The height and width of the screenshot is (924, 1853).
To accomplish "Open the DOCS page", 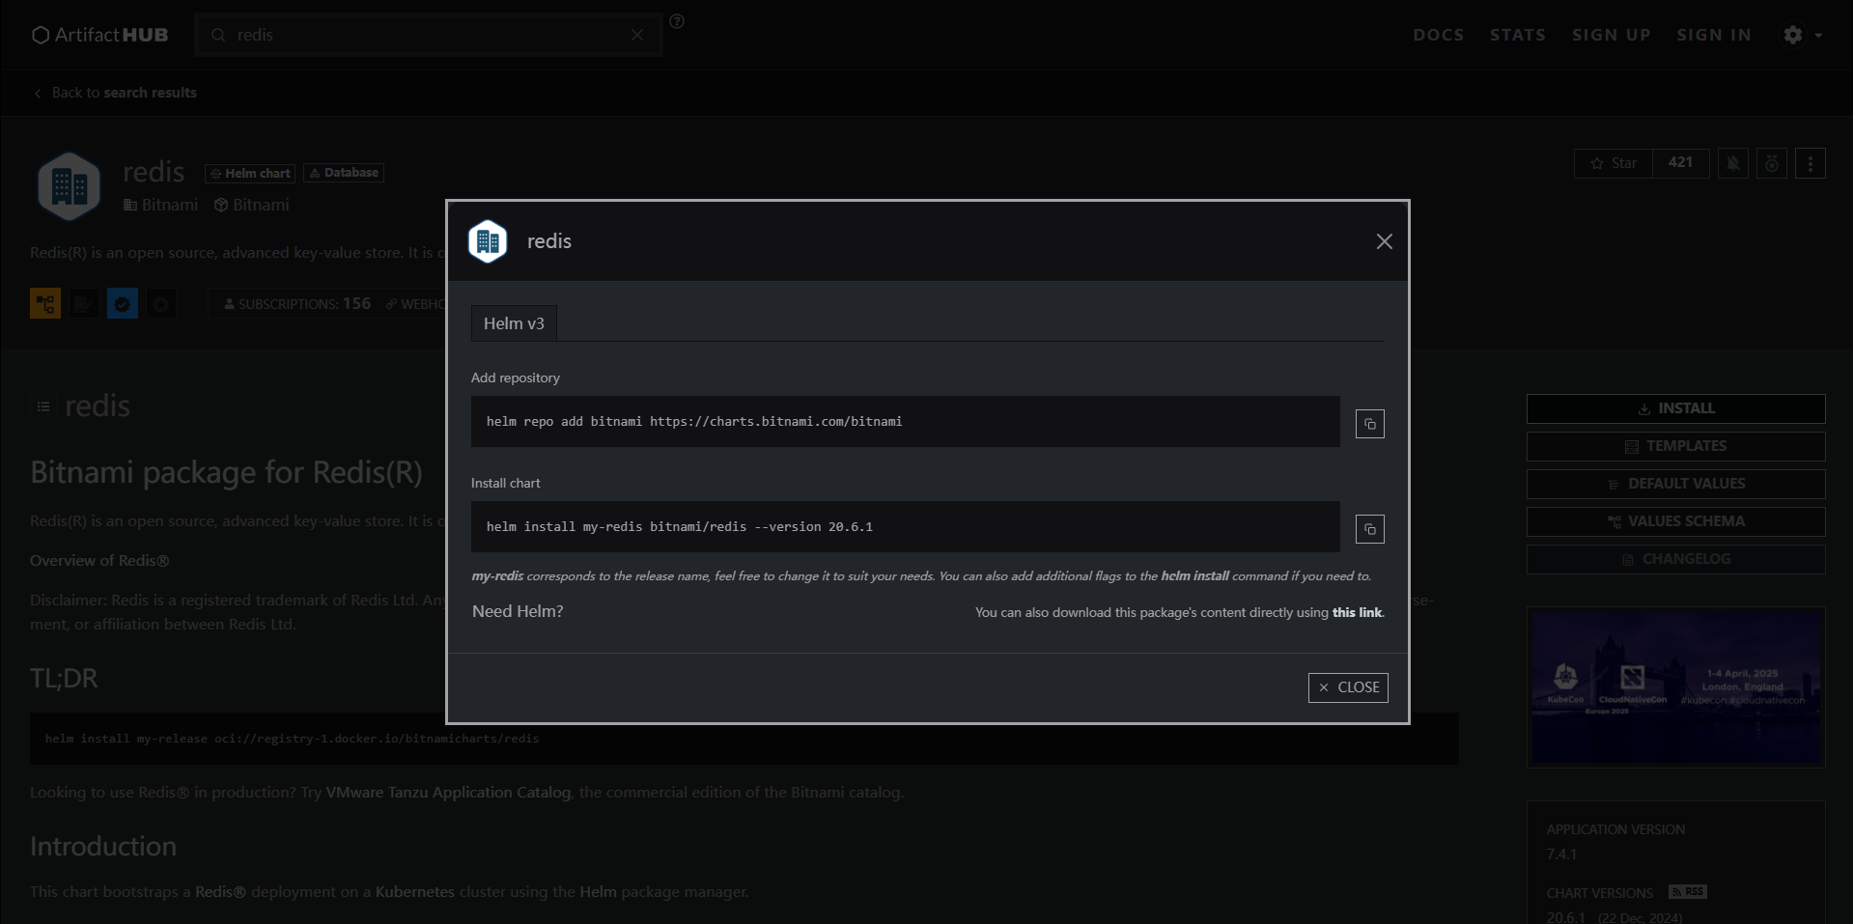I will [1438, 35].
